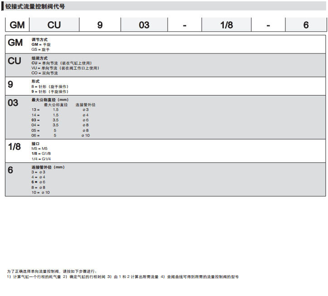Click the 组装方式 section heading

pos(39,58)
